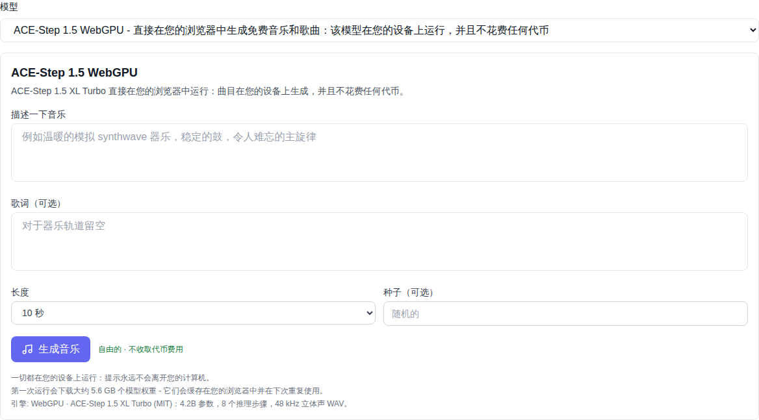Click the 种子（可选）label
759x420 pixels.
(410, 292)
